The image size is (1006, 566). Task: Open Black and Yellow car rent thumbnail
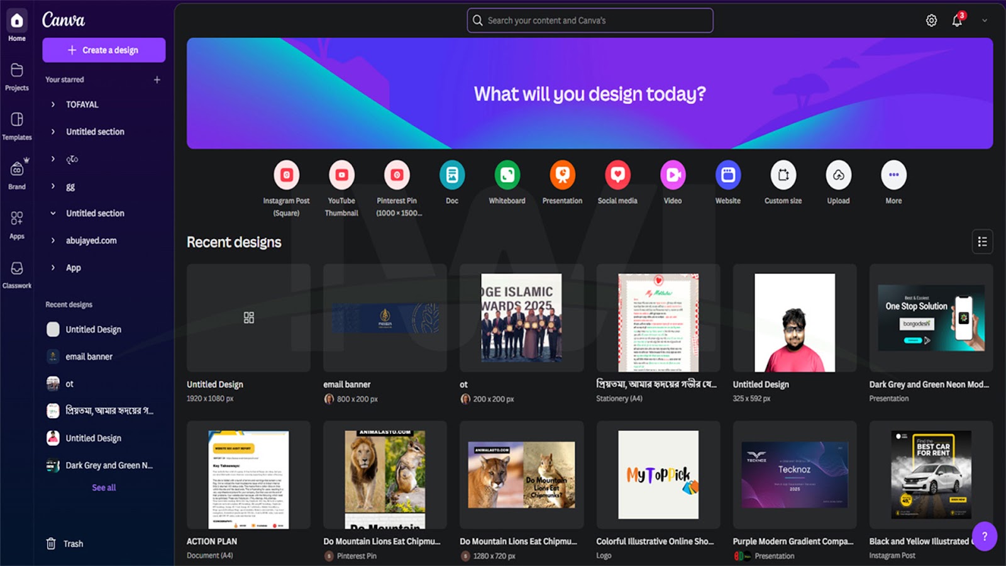pyautogui.click(x=931, y=475)
